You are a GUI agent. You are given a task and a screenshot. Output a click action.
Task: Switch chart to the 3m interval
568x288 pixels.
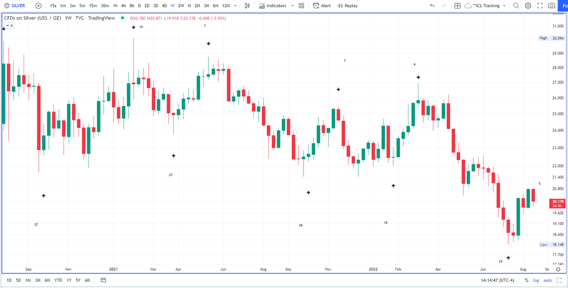72,6
